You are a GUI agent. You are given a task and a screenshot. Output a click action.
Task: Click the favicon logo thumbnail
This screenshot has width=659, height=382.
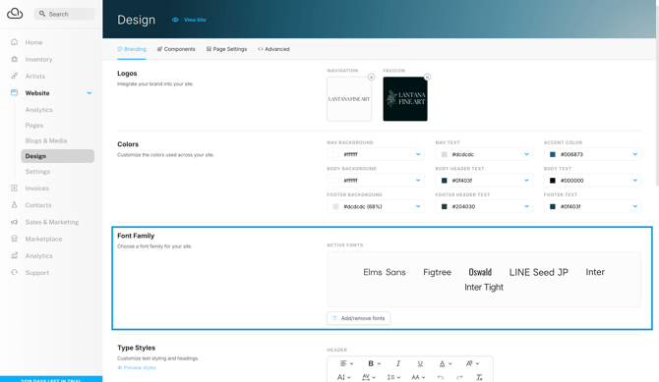tap(405, 99)
